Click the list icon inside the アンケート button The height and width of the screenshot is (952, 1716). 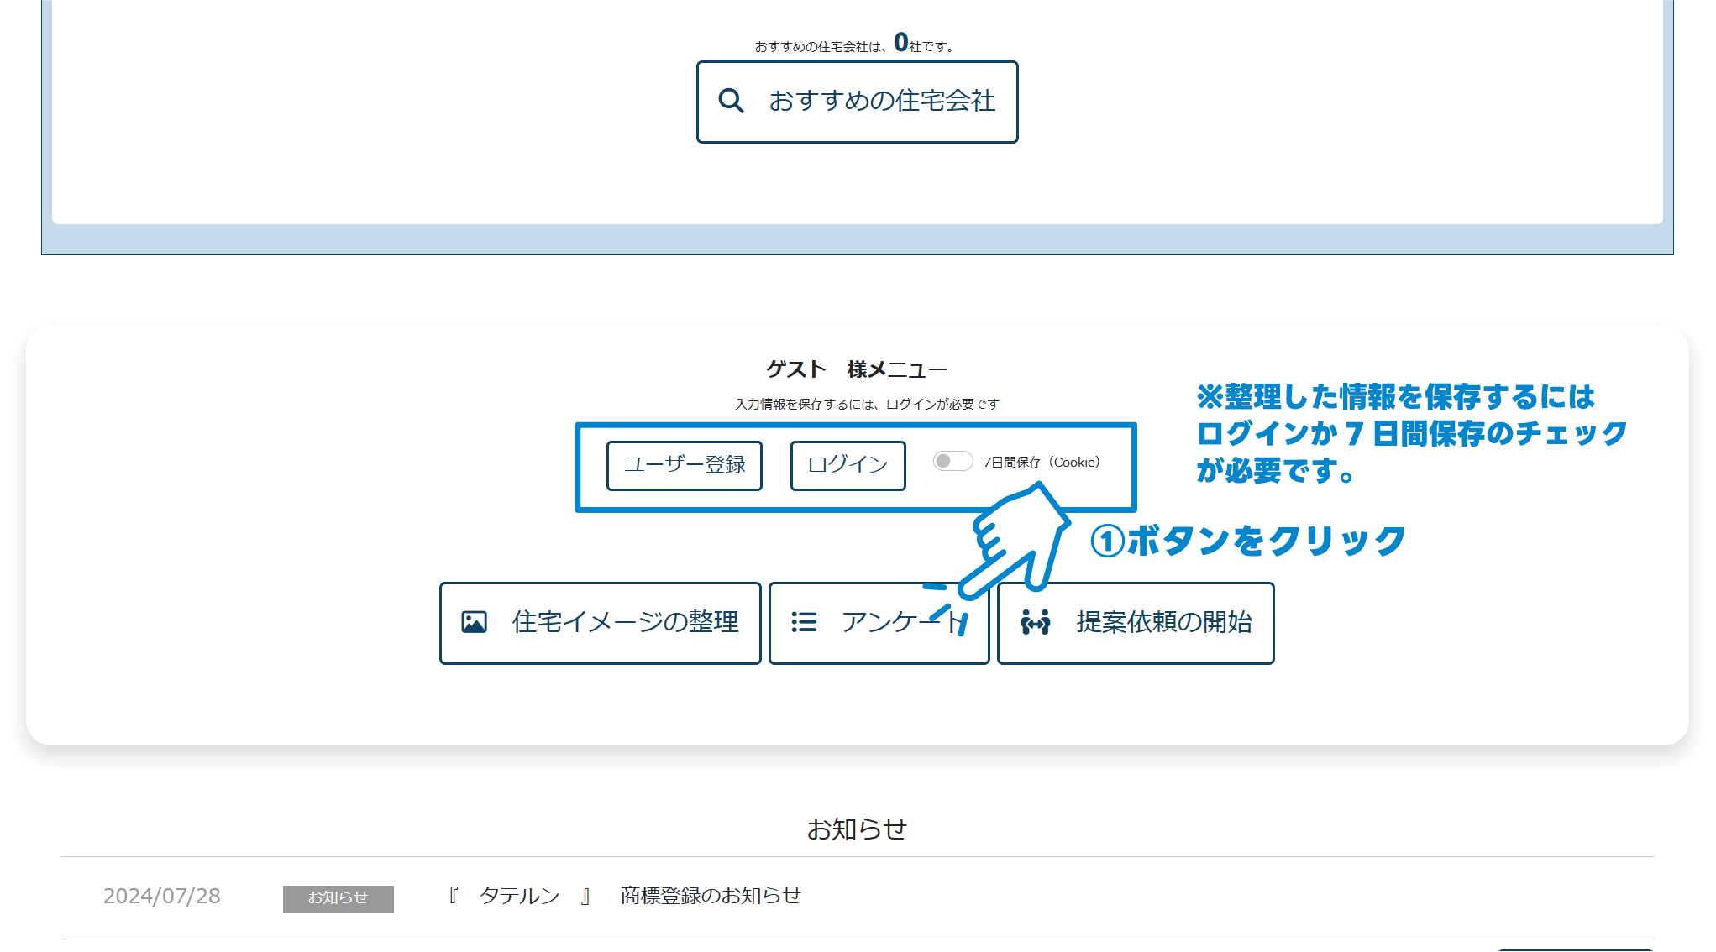tap(804, 623)
